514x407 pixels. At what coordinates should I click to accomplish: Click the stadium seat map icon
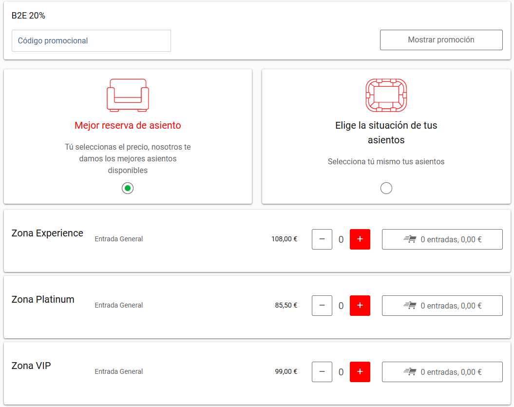tap(386, 95)
